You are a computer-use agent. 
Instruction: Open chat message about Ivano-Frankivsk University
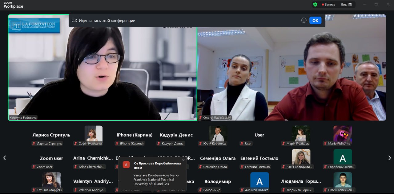point(156,180)
